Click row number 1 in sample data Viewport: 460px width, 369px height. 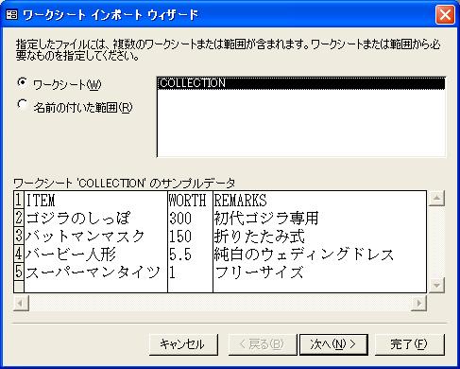(x=19, y=200)
